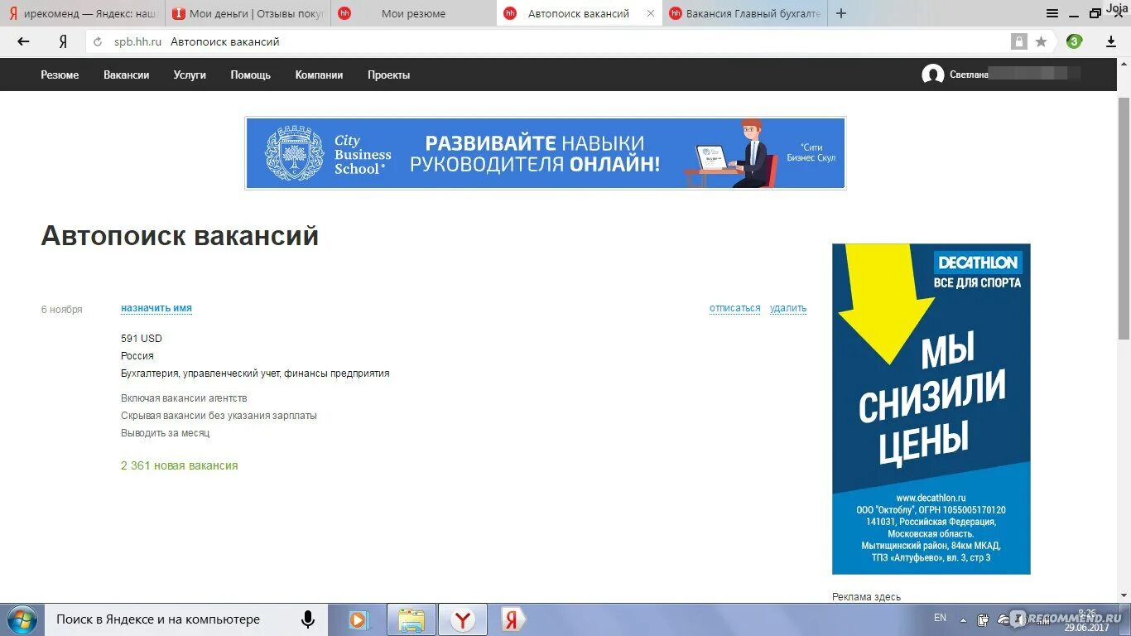
Task: Open the Услуги menu item
Action: pyautogui.click(x=190, y=75)
